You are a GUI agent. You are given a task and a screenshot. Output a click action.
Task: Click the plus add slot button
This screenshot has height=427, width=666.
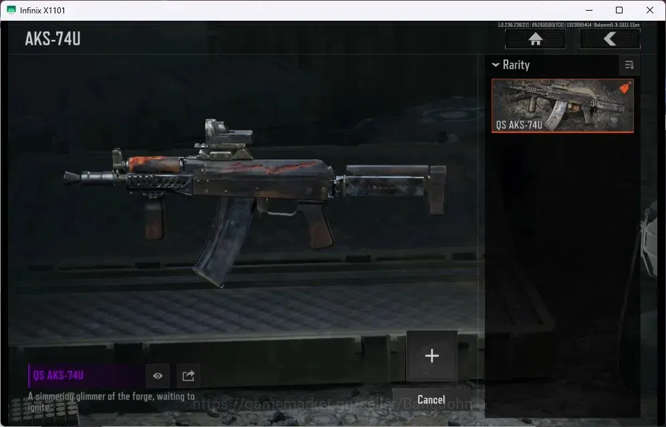(x=432, y=356)
